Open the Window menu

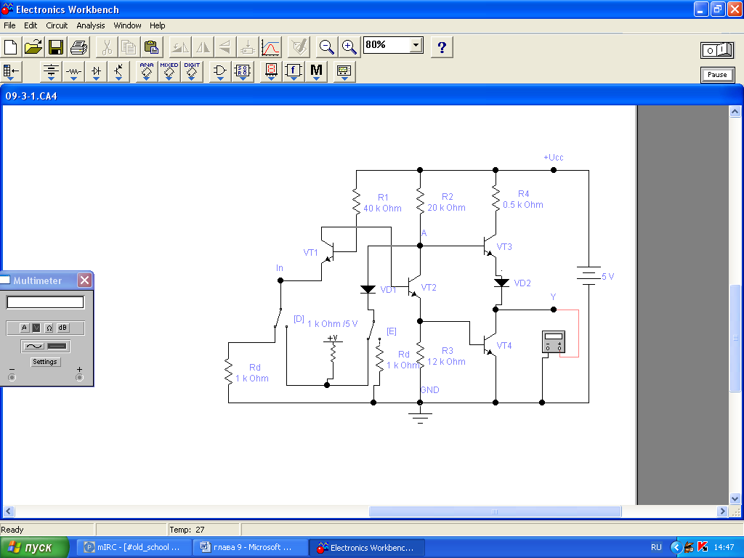point(127,25)
